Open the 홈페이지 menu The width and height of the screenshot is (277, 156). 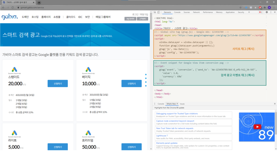tap(46, 17)
